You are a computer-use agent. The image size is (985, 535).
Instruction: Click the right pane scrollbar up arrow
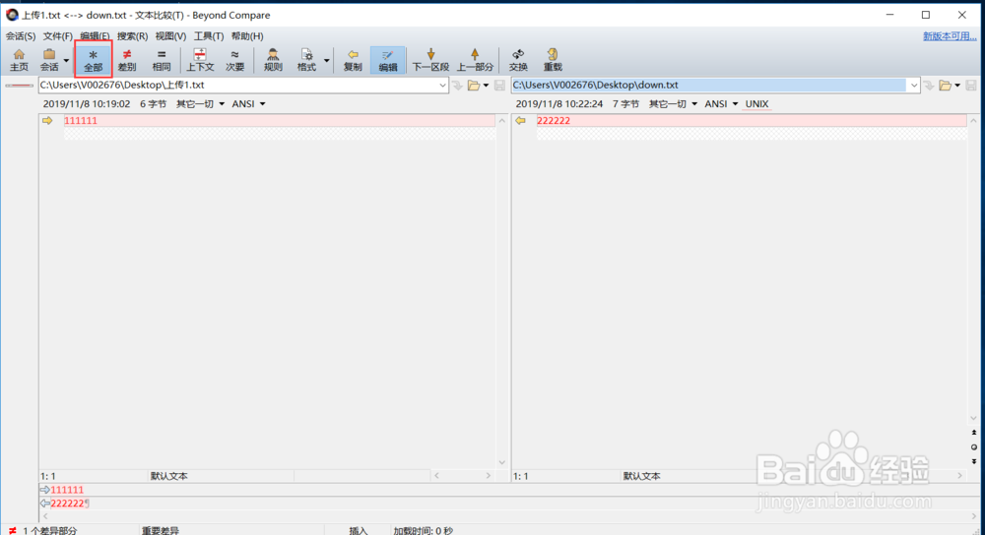pyautogui.click(x=974, y=121)
